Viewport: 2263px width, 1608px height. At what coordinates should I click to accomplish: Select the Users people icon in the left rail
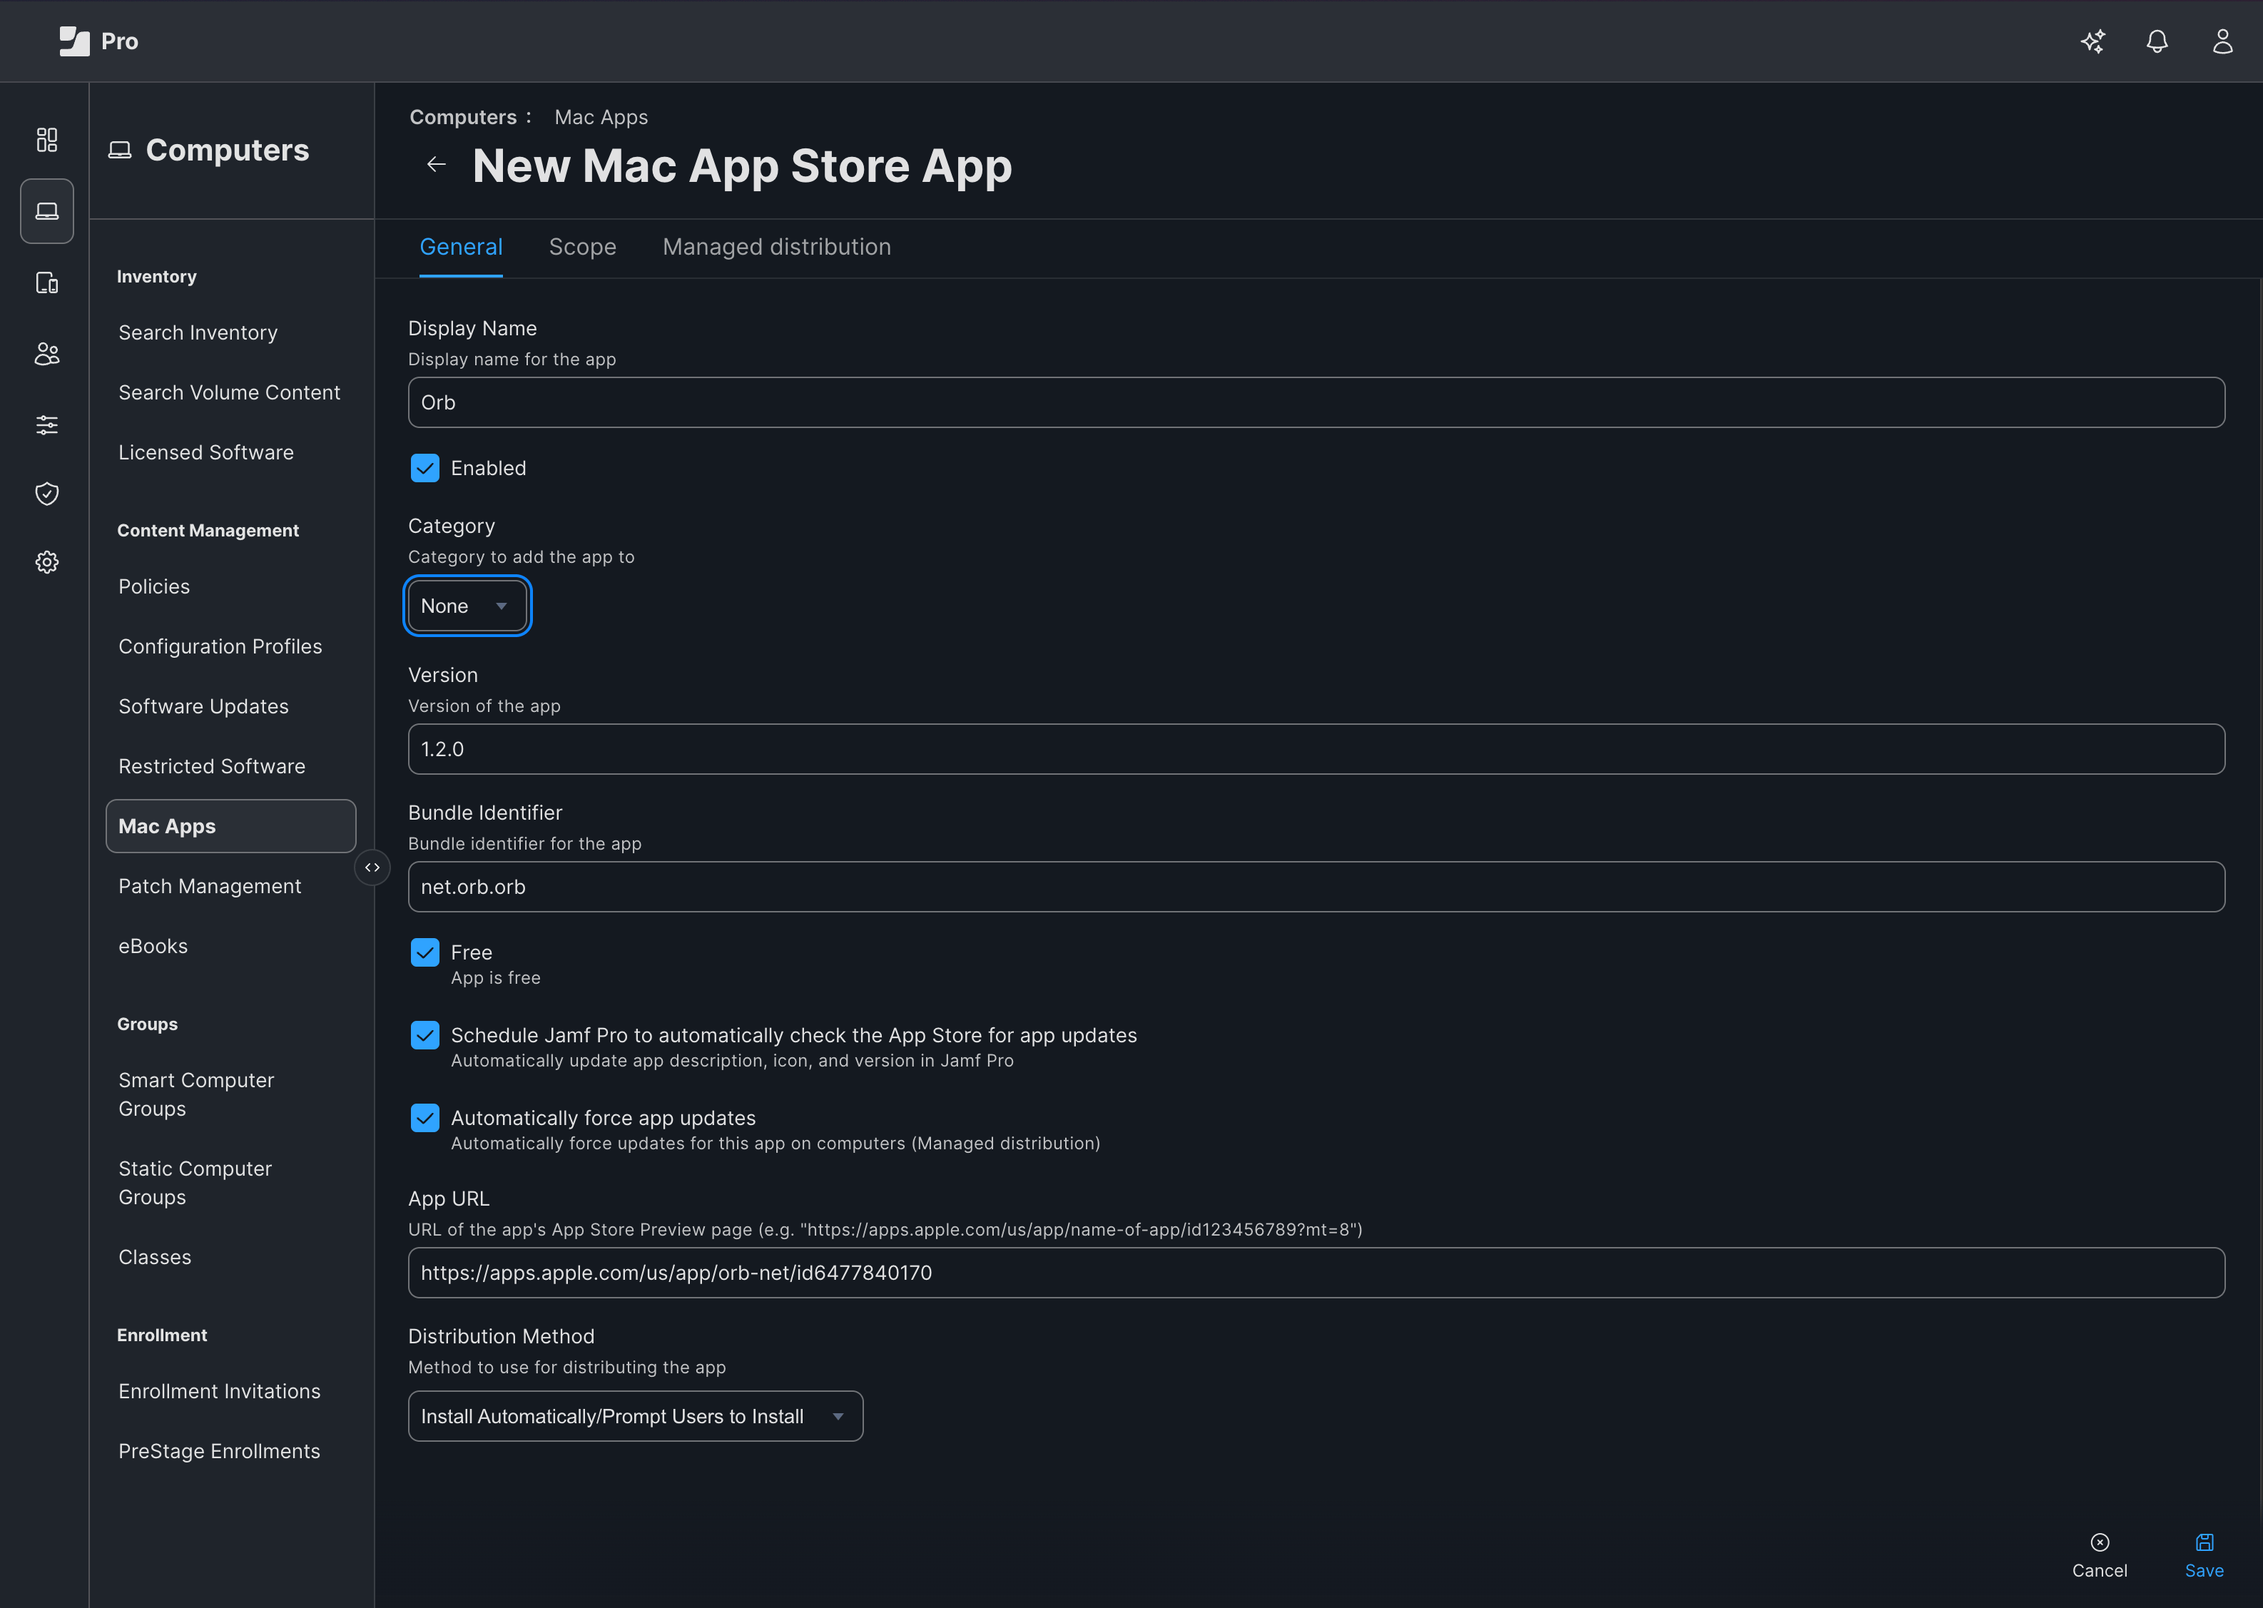click(46, 352)
